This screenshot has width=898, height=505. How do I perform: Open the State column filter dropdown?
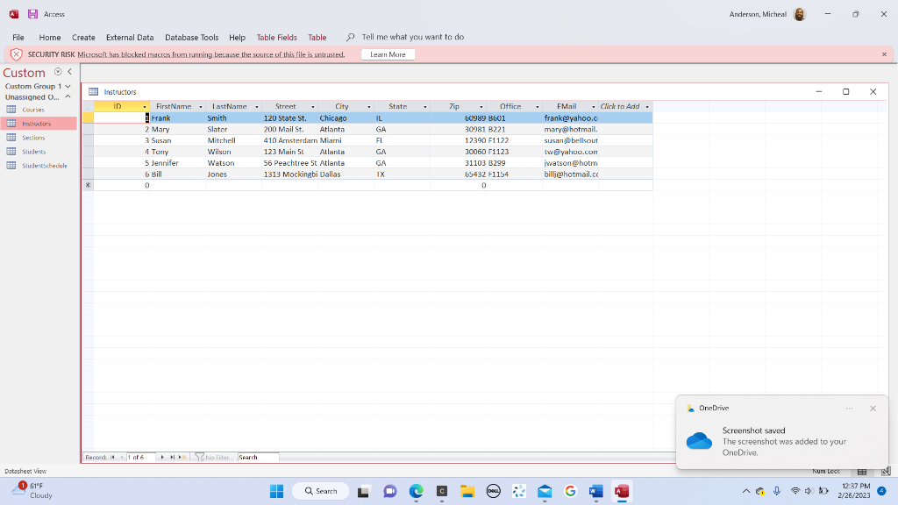tap(425, 107)
